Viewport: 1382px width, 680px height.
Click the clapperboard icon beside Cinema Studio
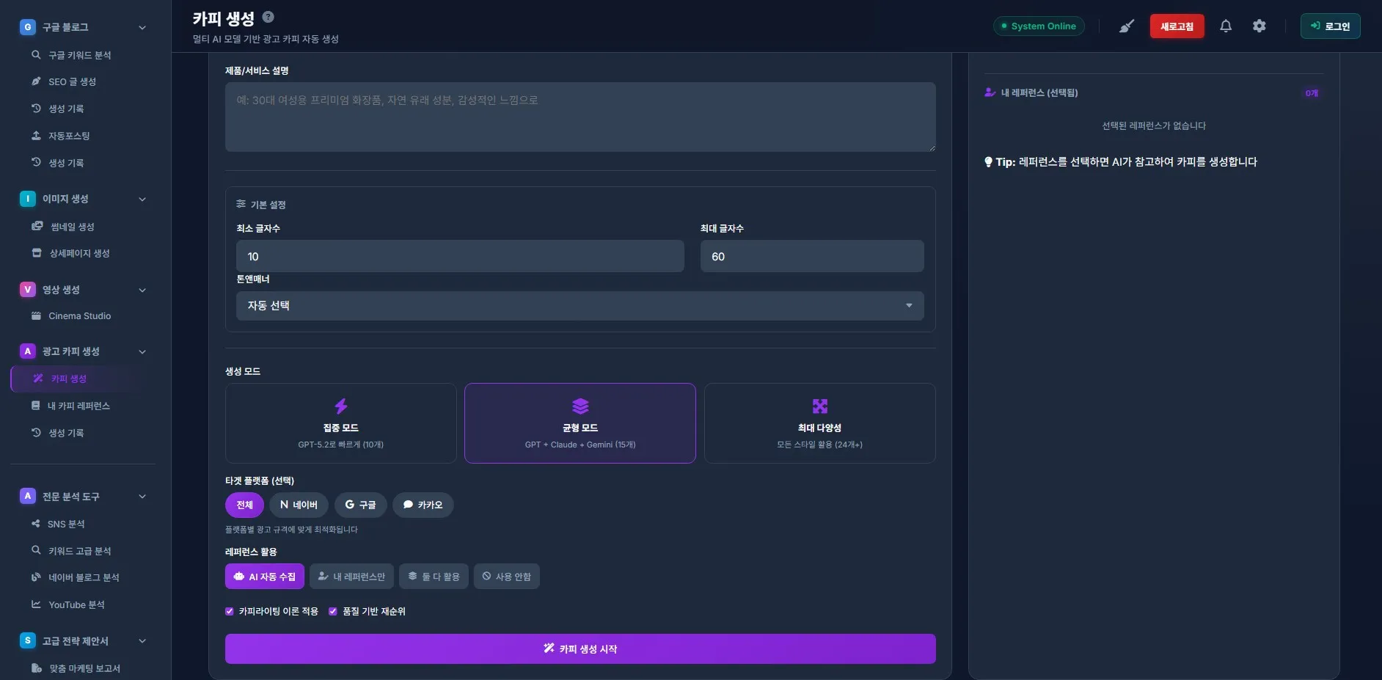36,316
